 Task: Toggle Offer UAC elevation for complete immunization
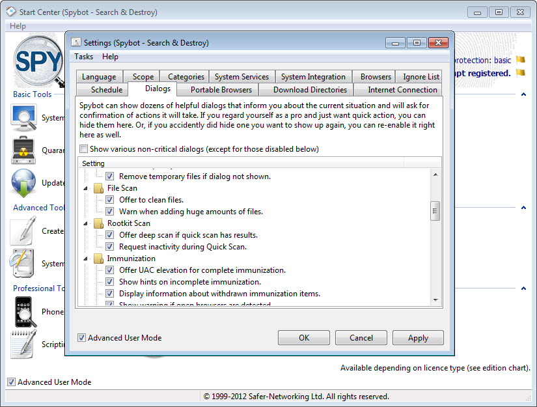click(x=109, y=270)
